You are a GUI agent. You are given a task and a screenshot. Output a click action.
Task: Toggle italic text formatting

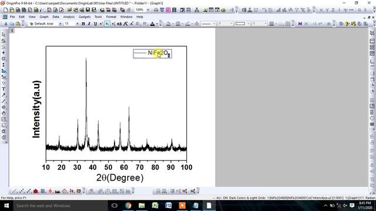(x=89, y=23)
